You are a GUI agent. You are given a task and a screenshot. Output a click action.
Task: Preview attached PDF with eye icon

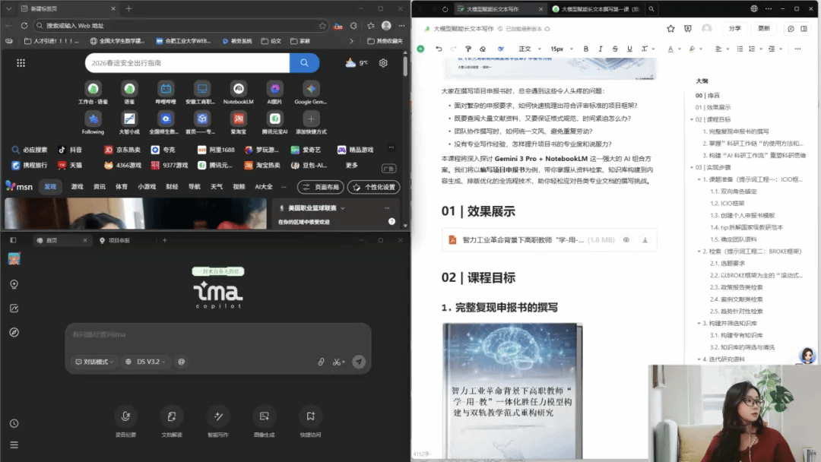tap(626, 240)
